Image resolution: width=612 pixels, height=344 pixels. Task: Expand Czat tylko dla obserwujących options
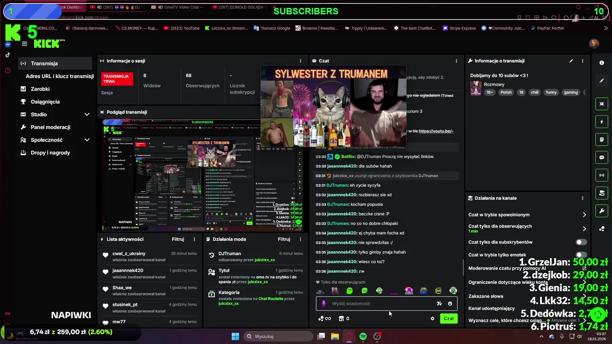[x=584, y=228]
